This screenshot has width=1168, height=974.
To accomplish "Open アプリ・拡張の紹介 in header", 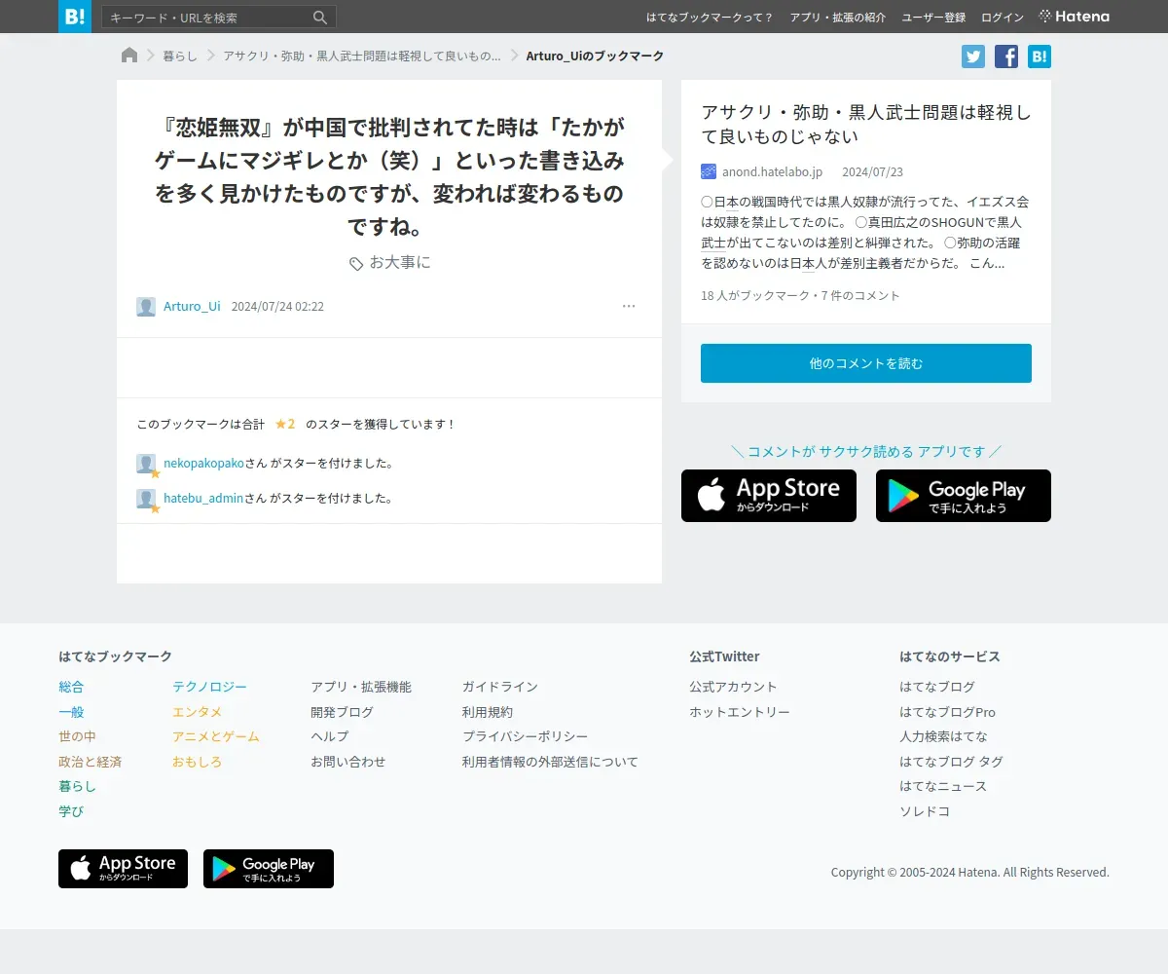I will tap(838, 18).
